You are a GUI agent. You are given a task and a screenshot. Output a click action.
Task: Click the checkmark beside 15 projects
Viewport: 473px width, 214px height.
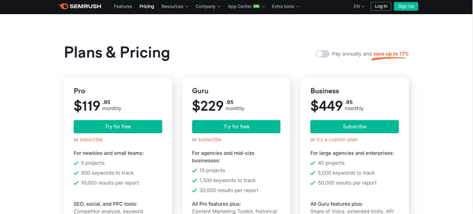click(x=195, y=170)
